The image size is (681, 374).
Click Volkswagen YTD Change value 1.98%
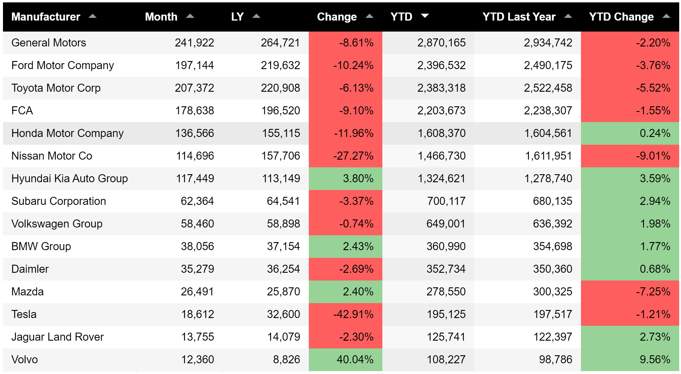655,224
